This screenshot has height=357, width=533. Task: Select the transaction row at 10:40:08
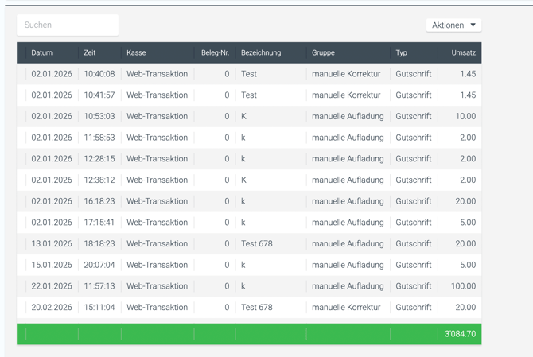[x=248, y=74]
